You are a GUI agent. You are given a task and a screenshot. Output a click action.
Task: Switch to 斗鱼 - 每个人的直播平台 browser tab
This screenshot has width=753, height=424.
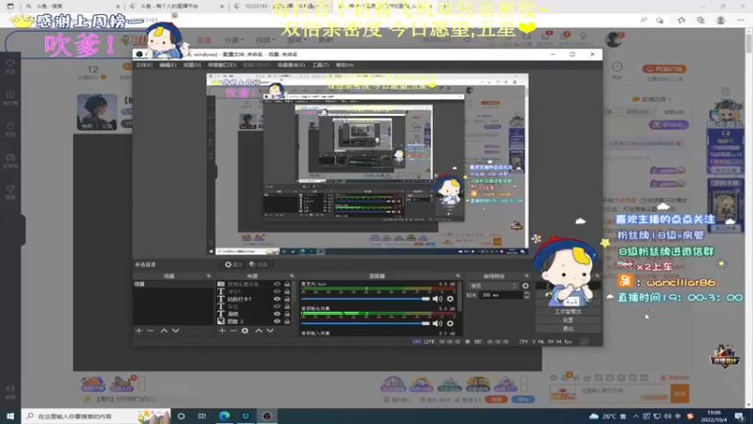click(176, 7)
